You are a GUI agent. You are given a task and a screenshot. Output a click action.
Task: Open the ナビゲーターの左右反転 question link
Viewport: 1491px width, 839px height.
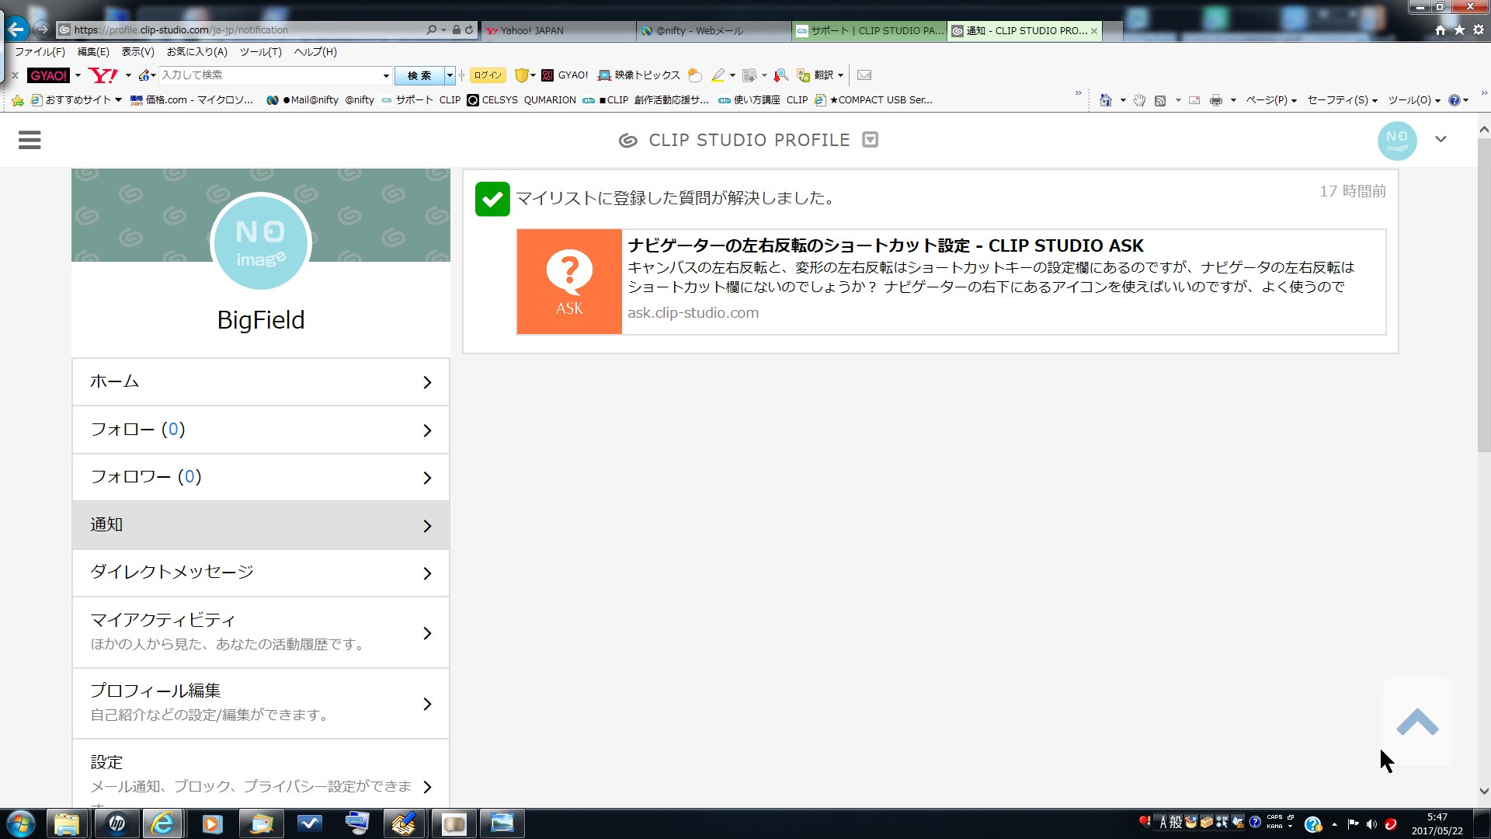(885, 245)
